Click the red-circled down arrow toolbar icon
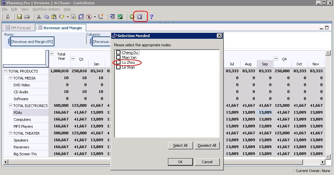Image resolution: width=334 pixels, height=175 pixels. pos(140,17)
